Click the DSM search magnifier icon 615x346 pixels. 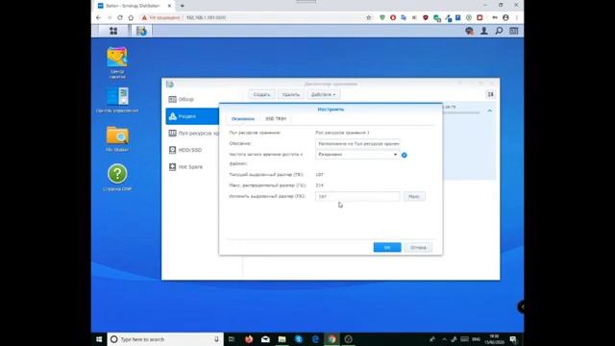499,31
